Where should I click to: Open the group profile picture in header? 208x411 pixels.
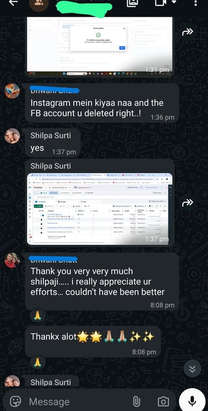point(39,4)
